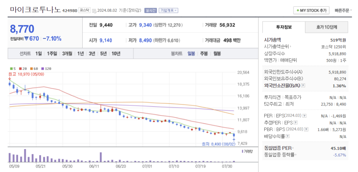Click the 외국인보유주식수(B) value 80,274
This screenshot has height=172, width=358.
click(341, 79)
